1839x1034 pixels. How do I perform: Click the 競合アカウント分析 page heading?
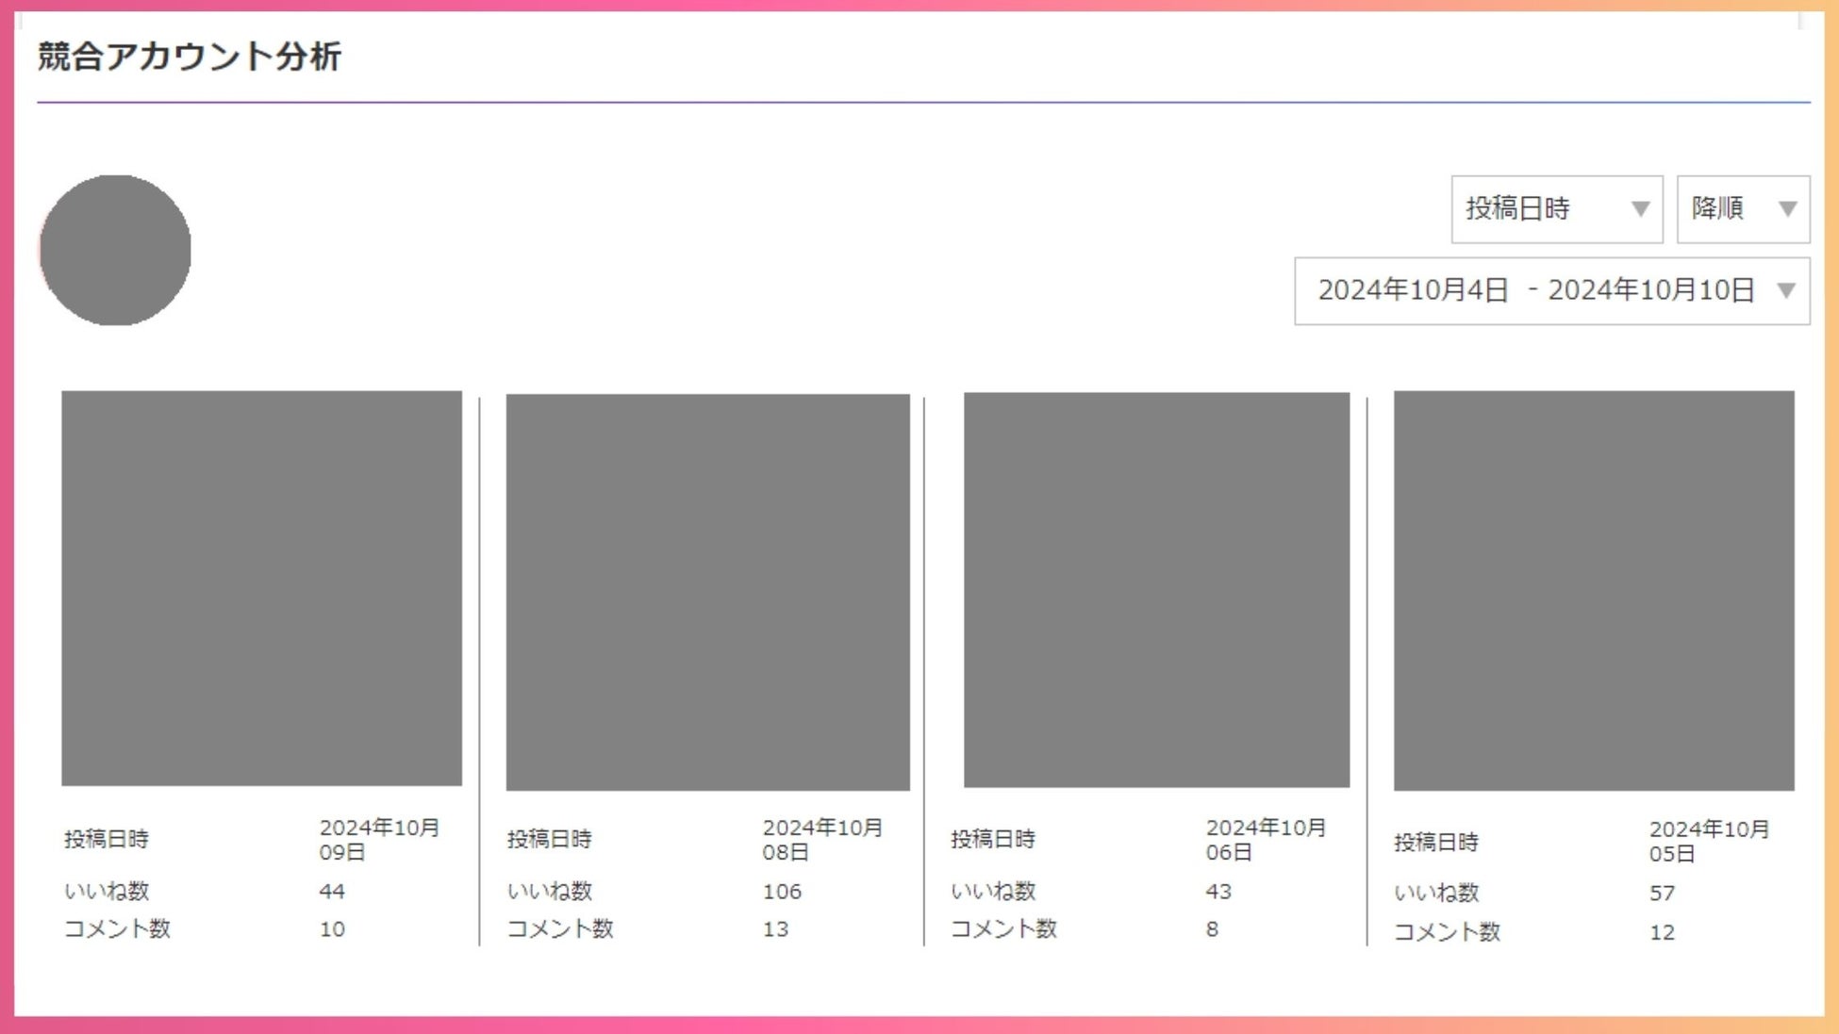pos(189,57)
